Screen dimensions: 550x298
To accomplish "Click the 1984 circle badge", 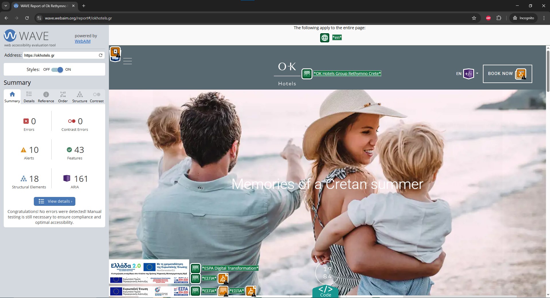I will (x=327, y=273).
